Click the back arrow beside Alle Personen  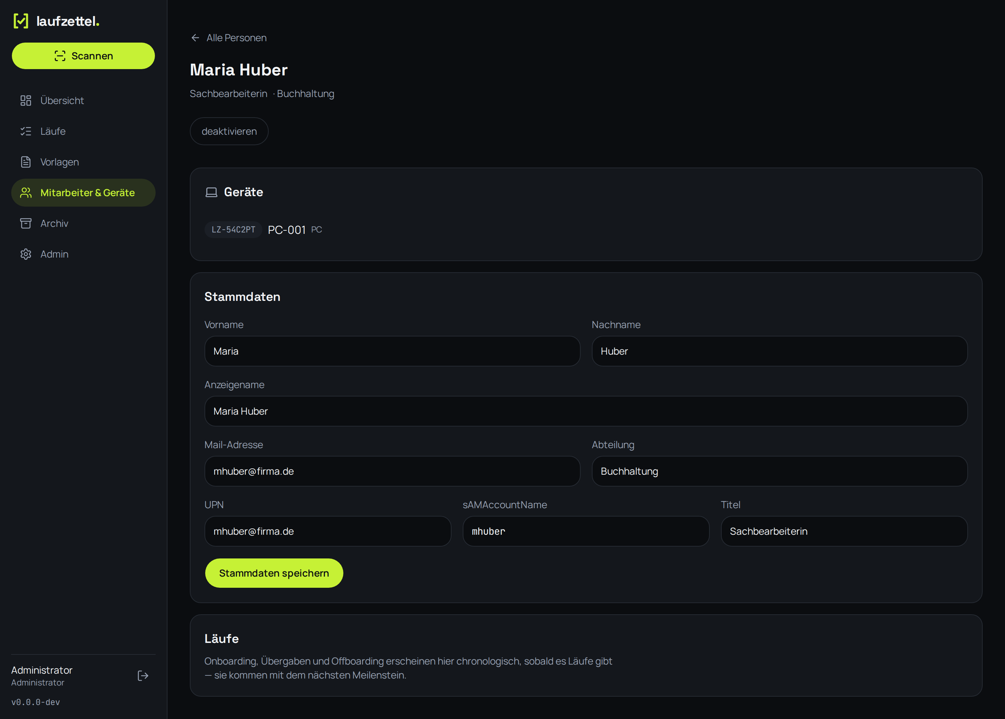click(195, 38)
